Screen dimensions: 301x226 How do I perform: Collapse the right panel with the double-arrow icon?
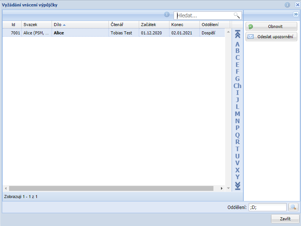(296, 14)
